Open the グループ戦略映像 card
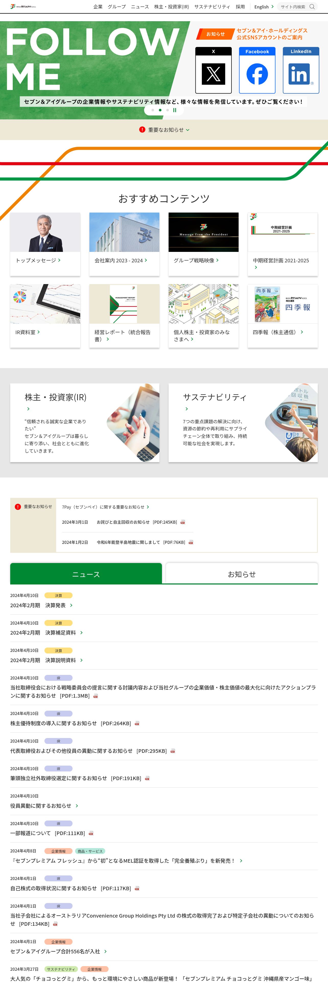 tap(204, 244)
